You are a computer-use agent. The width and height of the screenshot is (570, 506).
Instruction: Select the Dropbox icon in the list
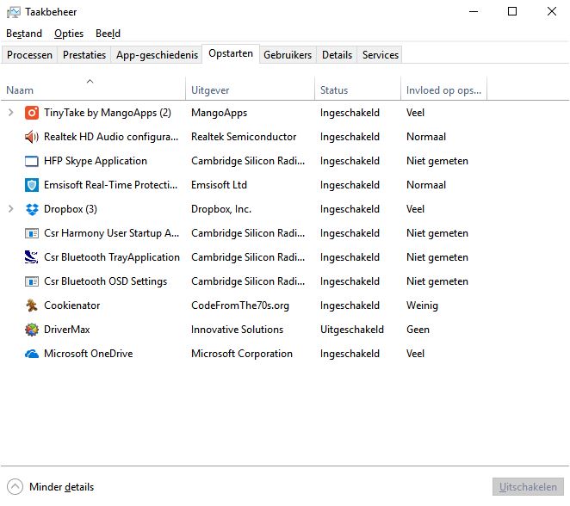tap(32, 209)
